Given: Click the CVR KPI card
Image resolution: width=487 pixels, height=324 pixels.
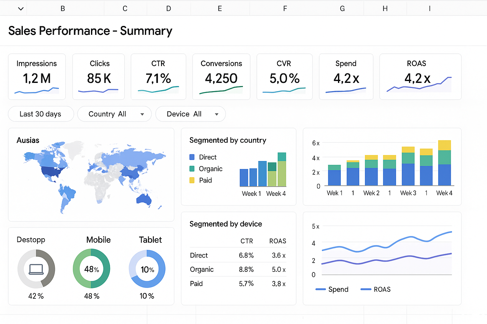Looking at the screenshot, I should click(x=284, y=77).
